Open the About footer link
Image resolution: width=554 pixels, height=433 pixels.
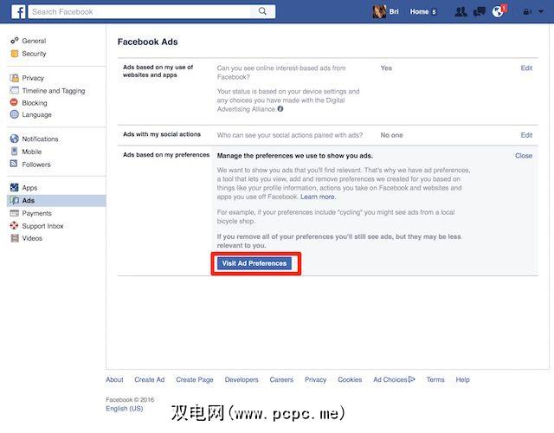pyautogui.click(x=114, y=379)
